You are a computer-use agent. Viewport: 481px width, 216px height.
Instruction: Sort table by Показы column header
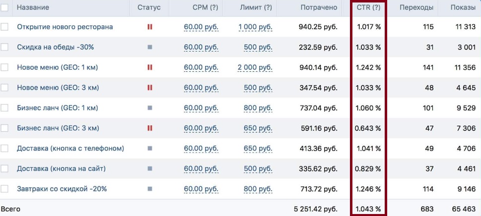point(462,7)
